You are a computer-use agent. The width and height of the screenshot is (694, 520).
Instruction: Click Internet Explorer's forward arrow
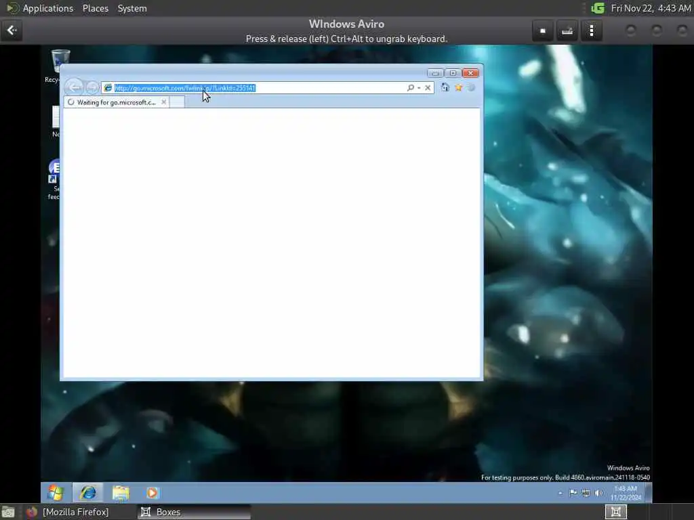click(92, 87)
